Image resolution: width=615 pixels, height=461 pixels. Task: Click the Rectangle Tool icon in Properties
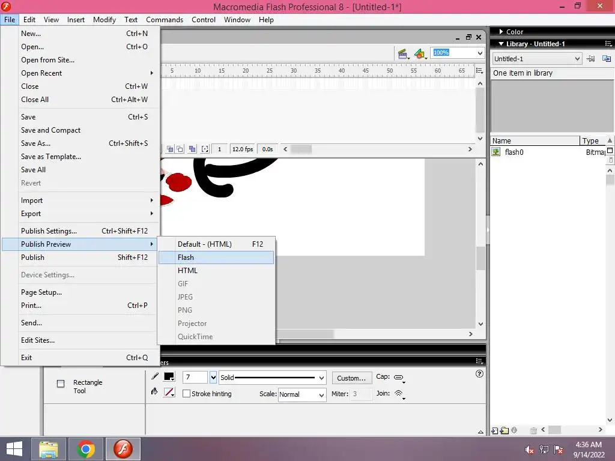pyautogui.click(x=61, y=384)
